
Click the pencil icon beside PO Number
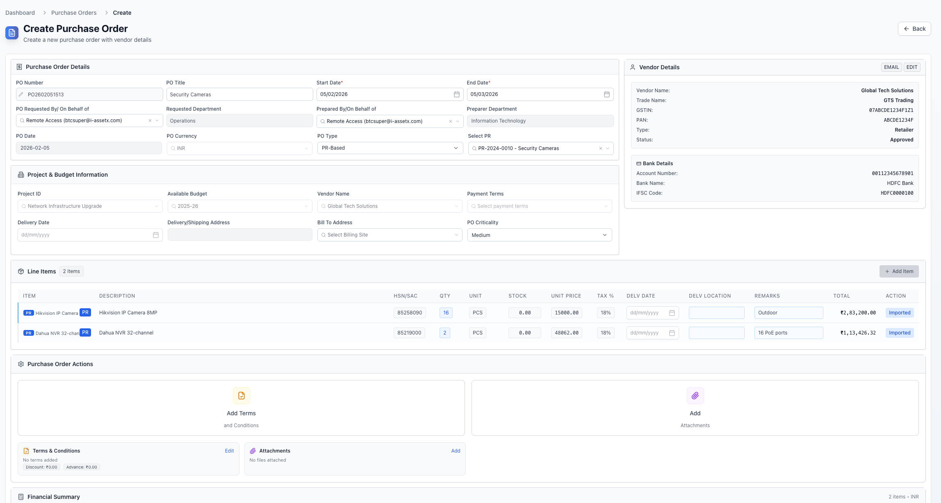click(21, 95)
